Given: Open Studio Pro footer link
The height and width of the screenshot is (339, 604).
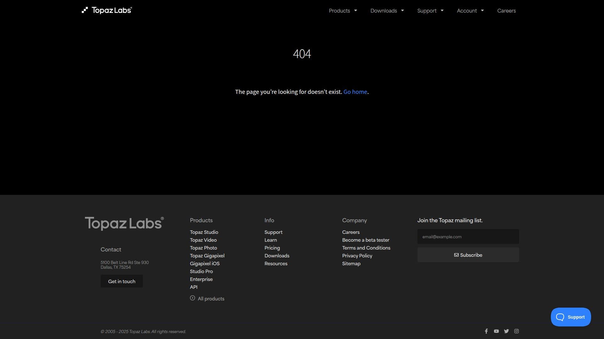Looking at the screenshot, I should point(201,271).
